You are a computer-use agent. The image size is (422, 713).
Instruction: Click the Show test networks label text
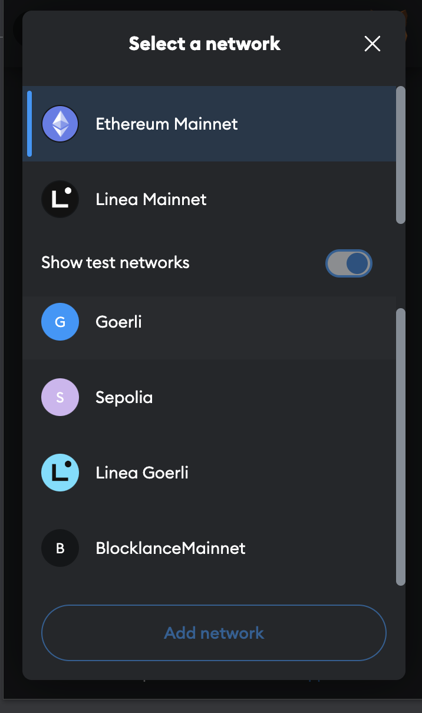point(116,262)
